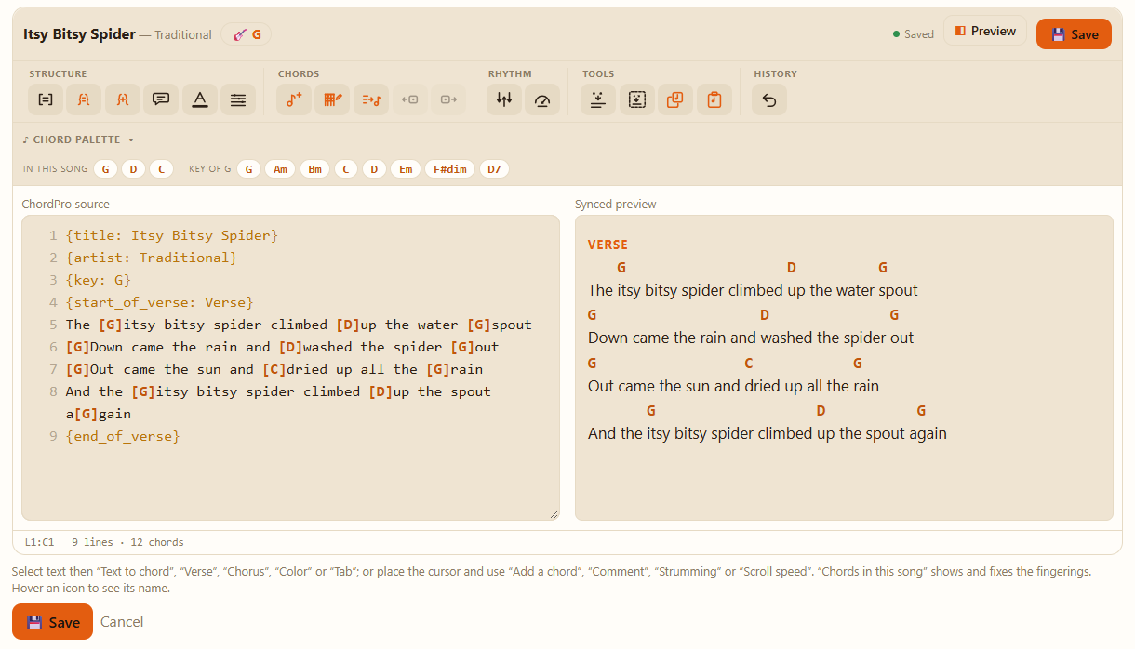The height and width of the screenshot is (649, 1135).
Task: Pick F#dim chord from the palette
Action: (450, 169)
